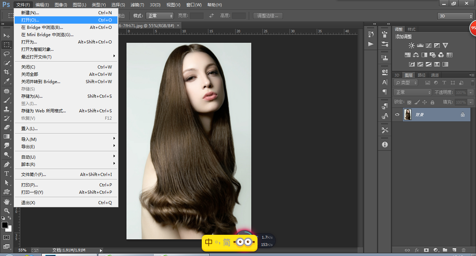Image resolution: width=476 pixels, height=256 pixels.
Task: Expand the 最近打开文件(T) submenu
Action: pyautogui.click(x=66, y=57)
